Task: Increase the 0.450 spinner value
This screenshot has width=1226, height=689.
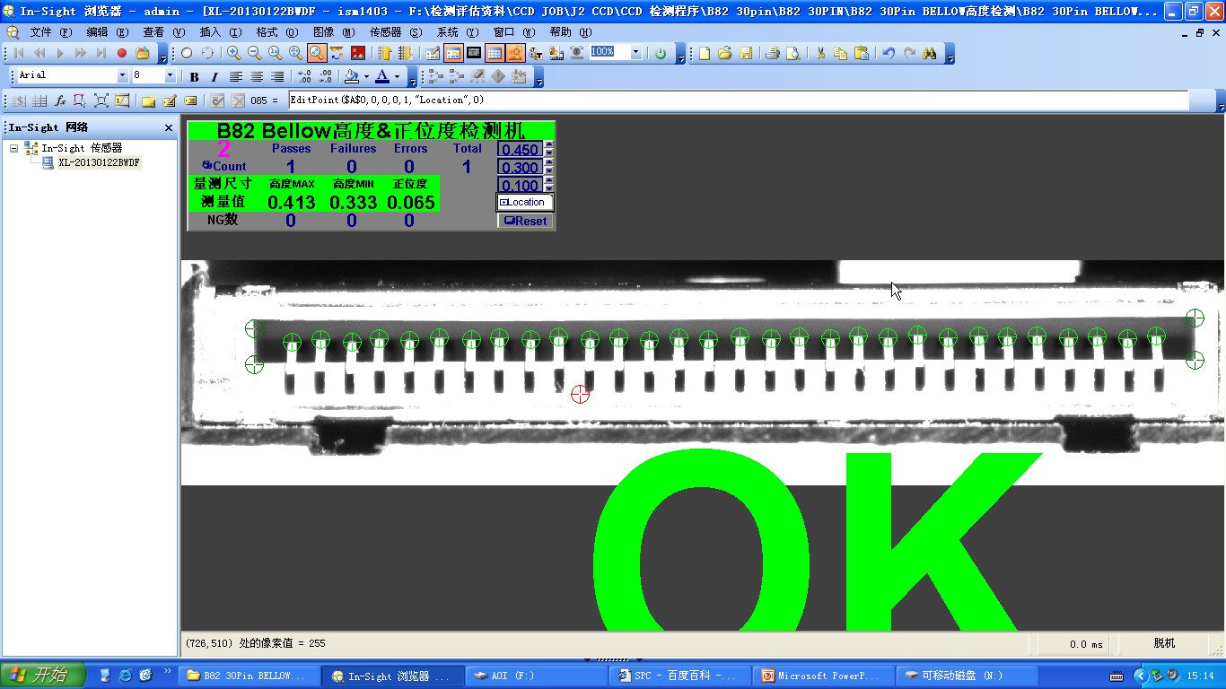Action: 549,145
